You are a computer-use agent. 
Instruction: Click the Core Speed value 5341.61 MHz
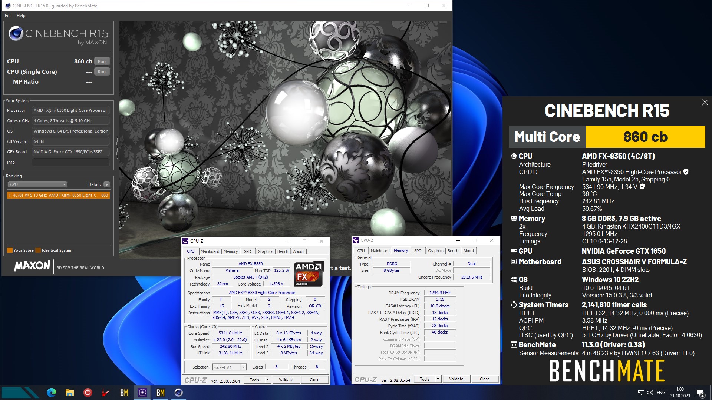point(230,333)
